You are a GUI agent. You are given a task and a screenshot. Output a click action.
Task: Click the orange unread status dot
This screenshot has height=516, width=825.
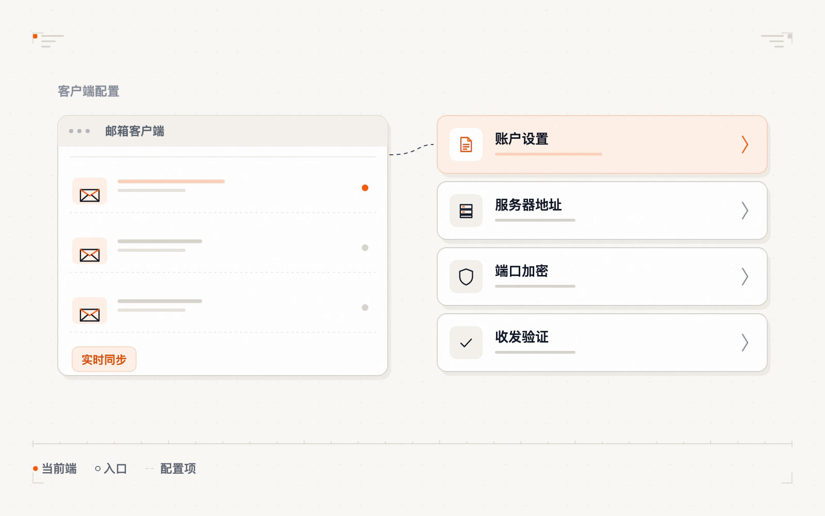coord(365,188)
